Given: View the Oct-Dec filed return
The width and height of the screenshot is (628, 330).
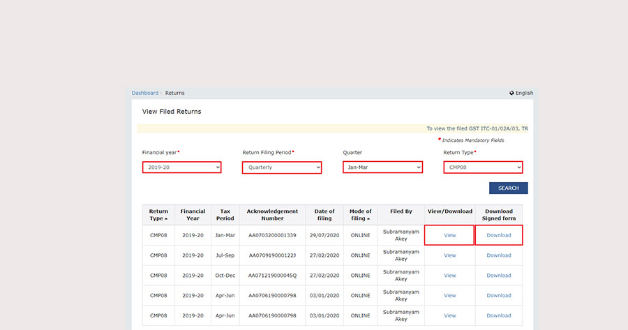Looking at the screenshot, I should [x=450, y=276].
